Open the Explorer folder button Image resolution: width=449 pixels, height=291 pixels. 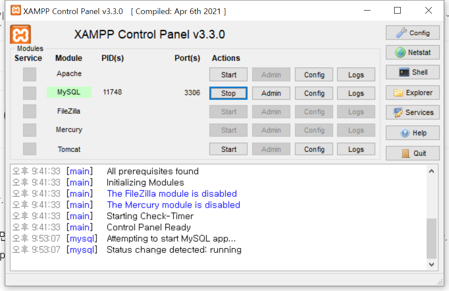(x=412, y=93)
